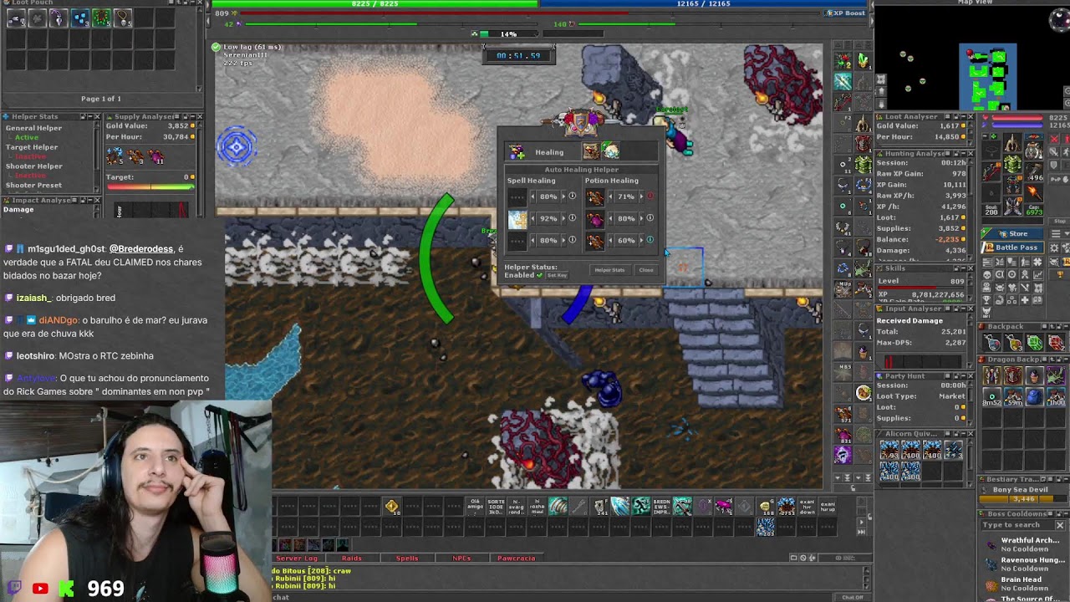The width and height of the screenshot is (1070, 602).
Task: Switch to the Server Log tab
Action: click(297, 558)
